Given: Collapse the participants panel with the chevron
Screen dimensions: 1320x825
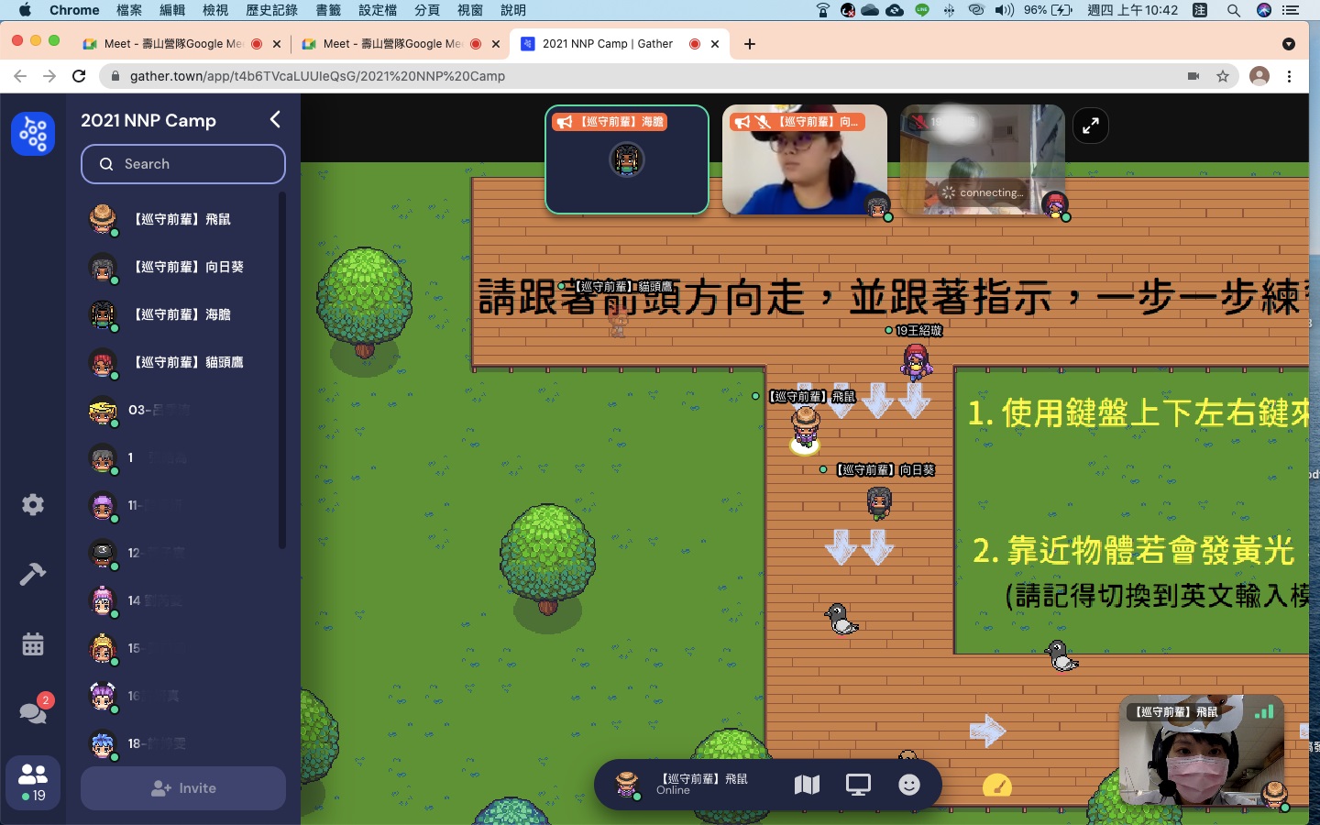Looking at the screenshot, I should (x=275, y=120).
